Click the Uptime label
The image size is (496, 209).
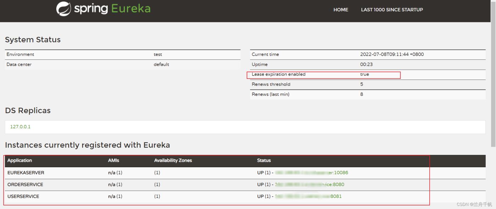click(260, 64)
